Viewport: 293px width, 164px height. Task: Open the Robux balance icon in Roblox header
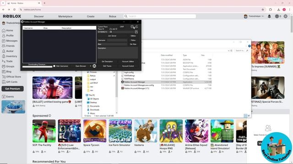click(277, 16)
